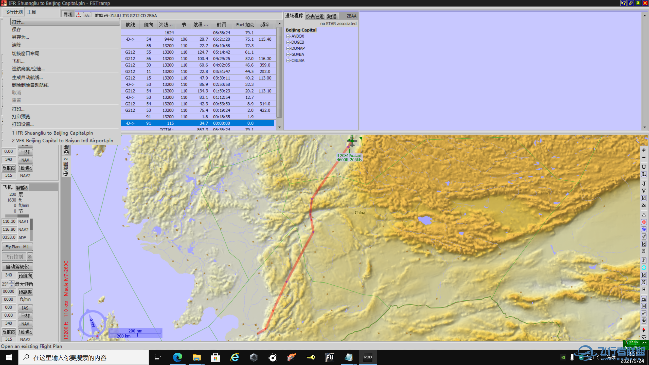Expand the DUGEB tree node
649x365 pixels.
pos(288,42)
